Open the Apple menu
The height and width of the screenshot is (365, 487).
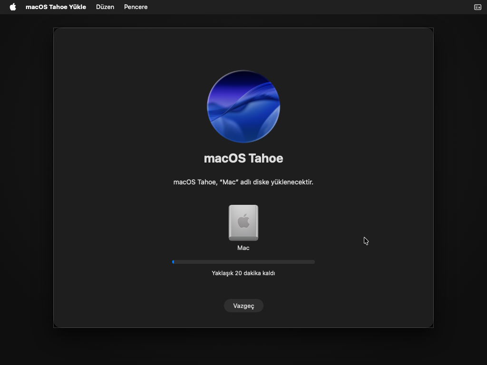(x=13, y=7)
